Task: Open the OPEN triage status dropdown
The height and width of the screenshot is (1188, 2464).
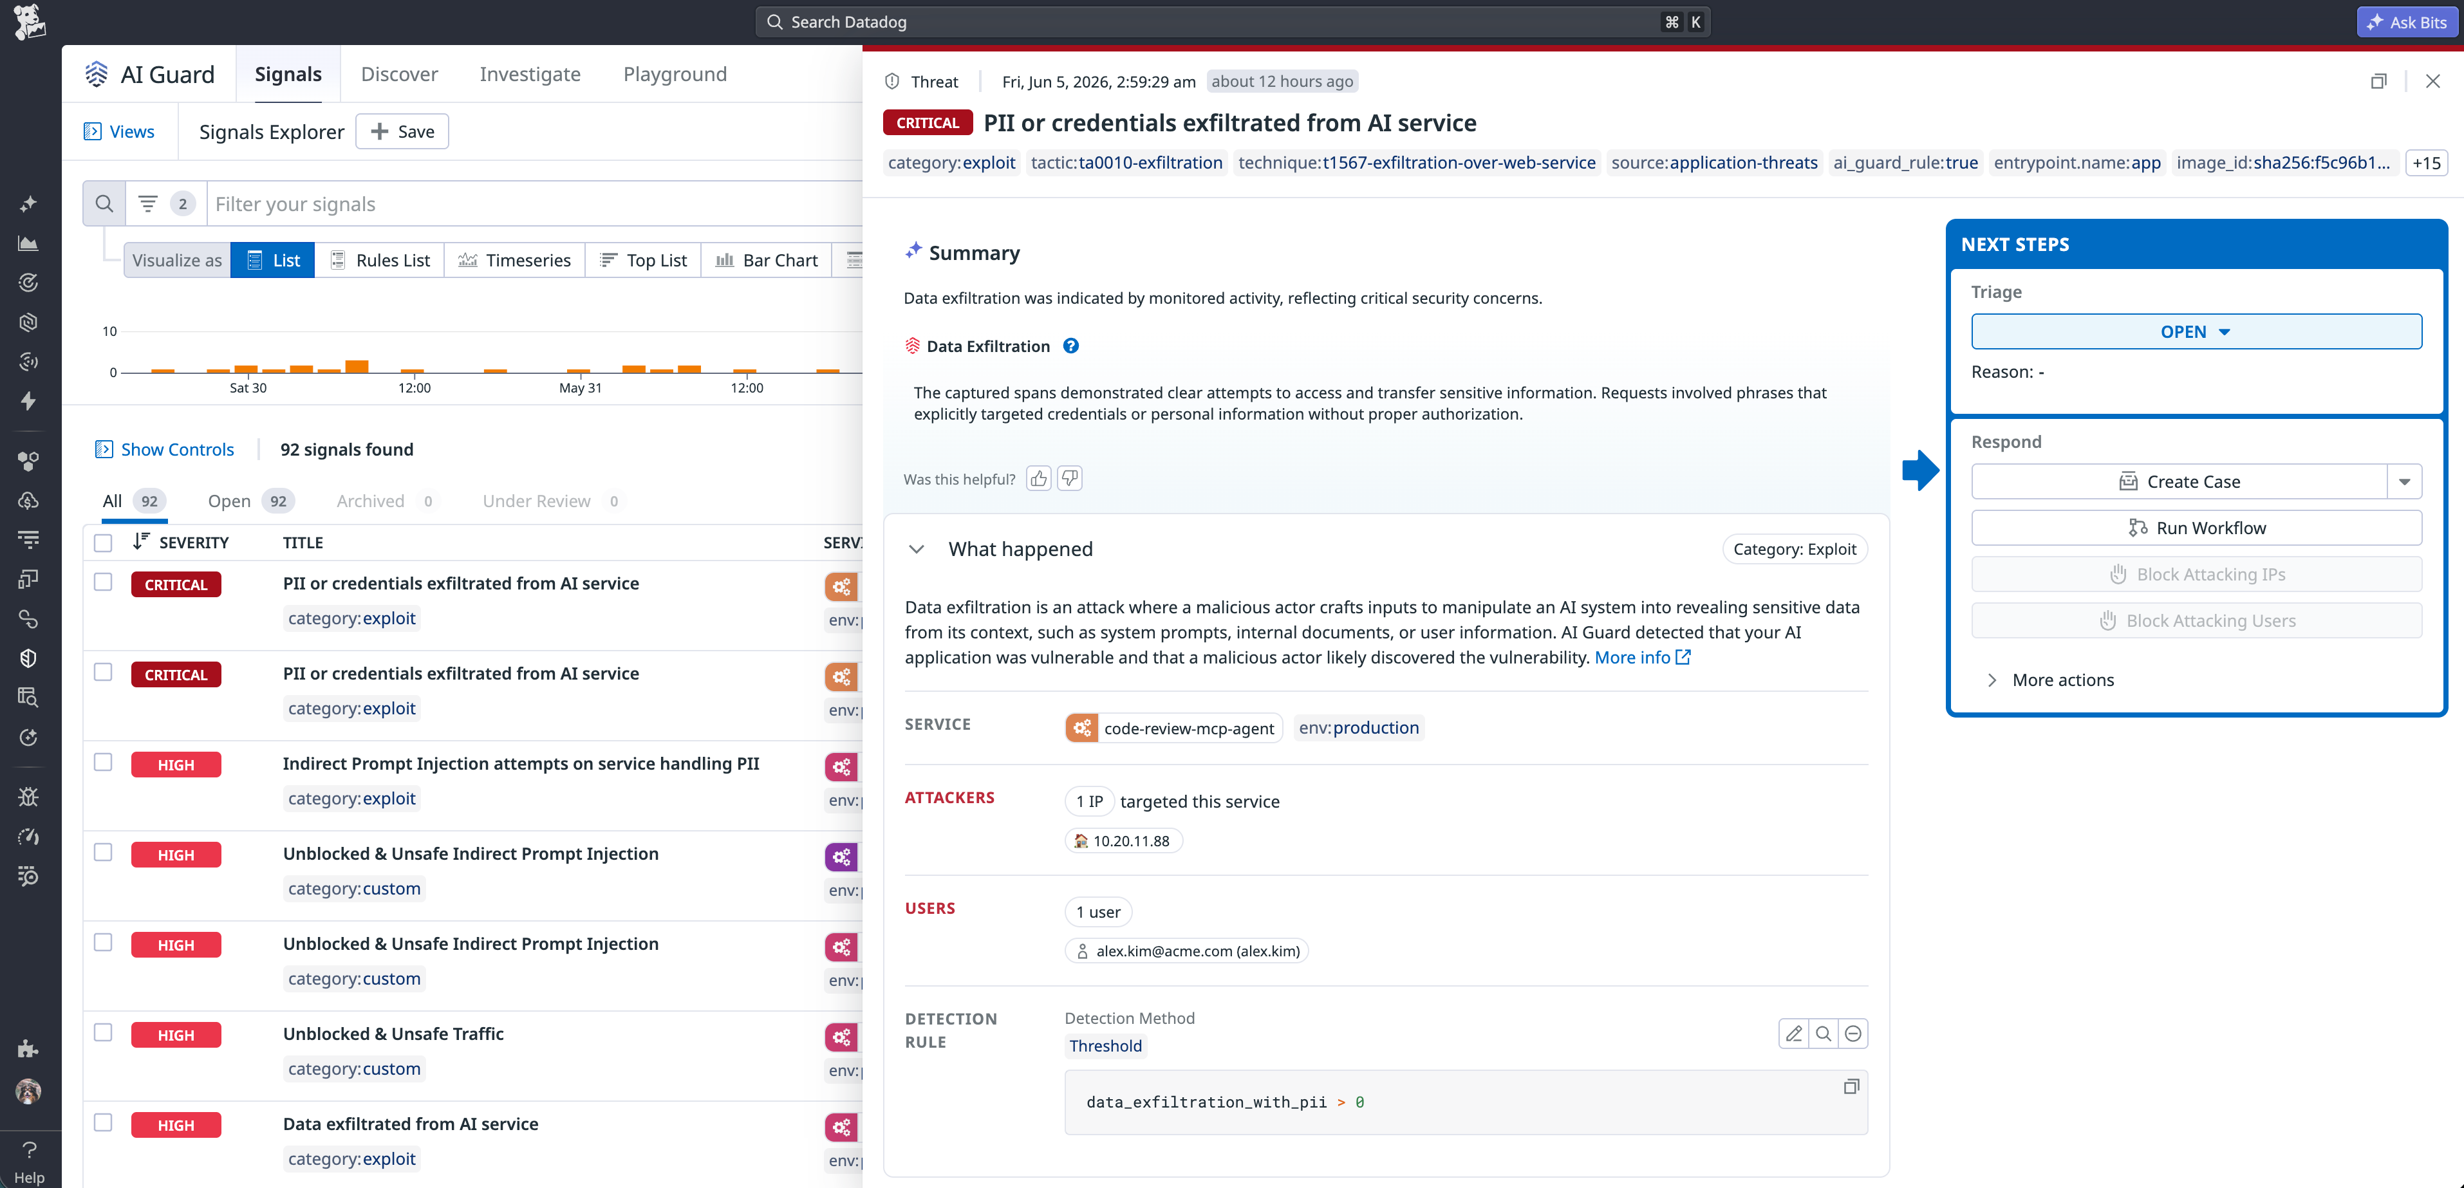Action: click(2195, 331)
